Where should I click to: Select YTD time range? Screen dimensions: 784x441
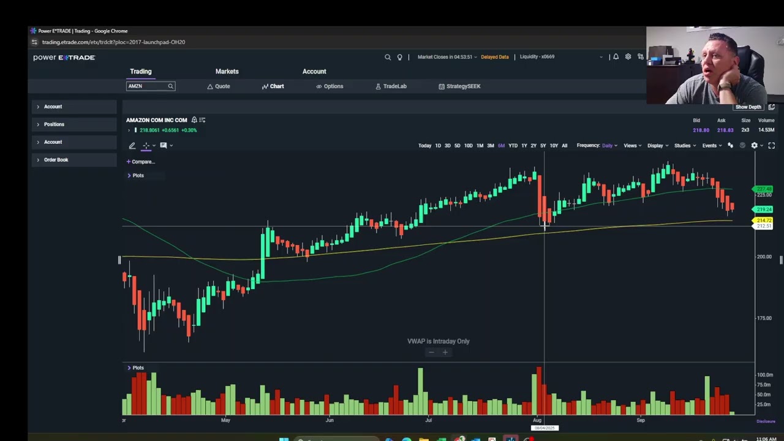513,146
